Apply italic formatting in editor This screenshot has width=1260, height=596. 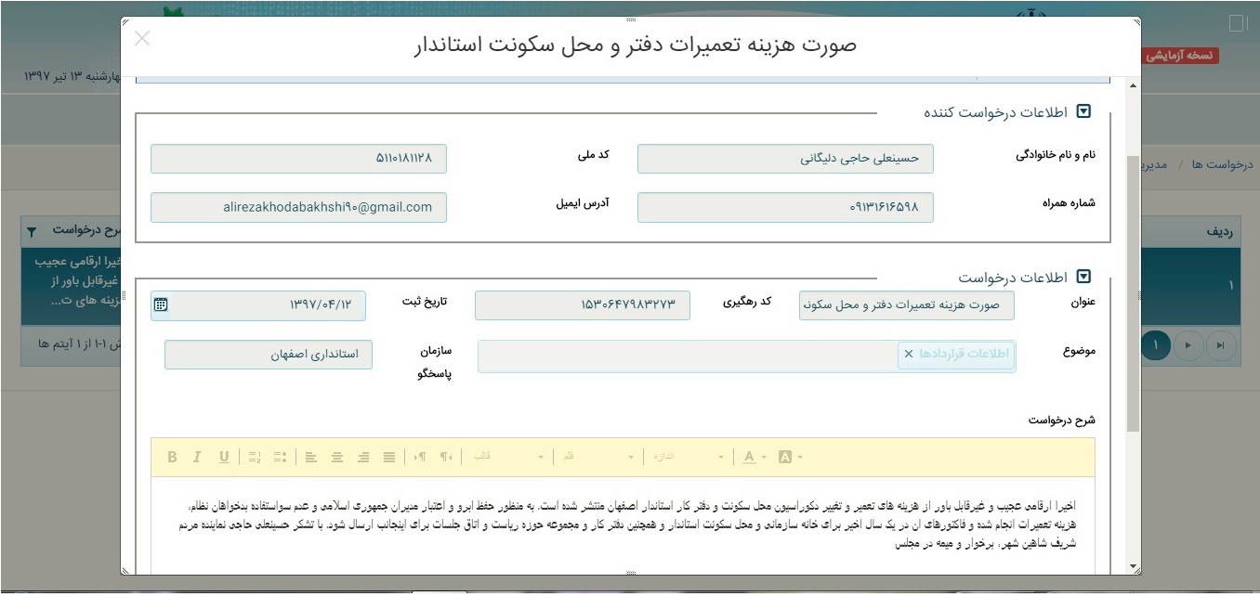pyautogui.click(x=197, y=457)
